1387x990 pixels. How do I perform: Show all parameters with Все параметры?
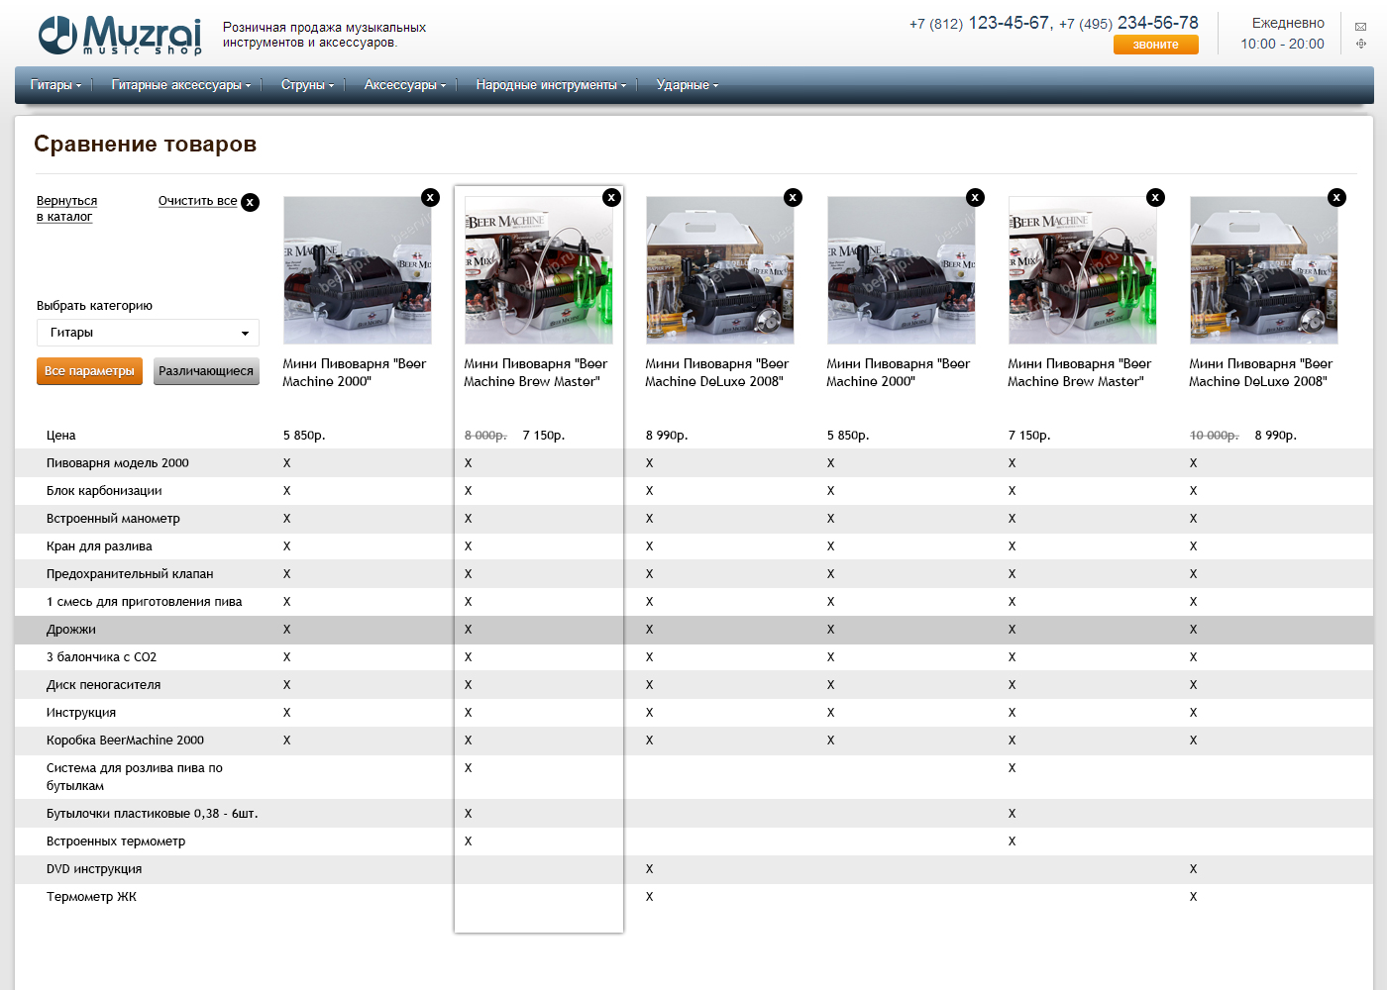(89, 371)
